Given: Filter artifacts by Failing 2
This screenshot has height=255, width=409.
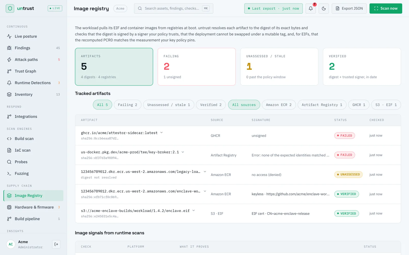Looking at the screenshot, I should (128, 105).
